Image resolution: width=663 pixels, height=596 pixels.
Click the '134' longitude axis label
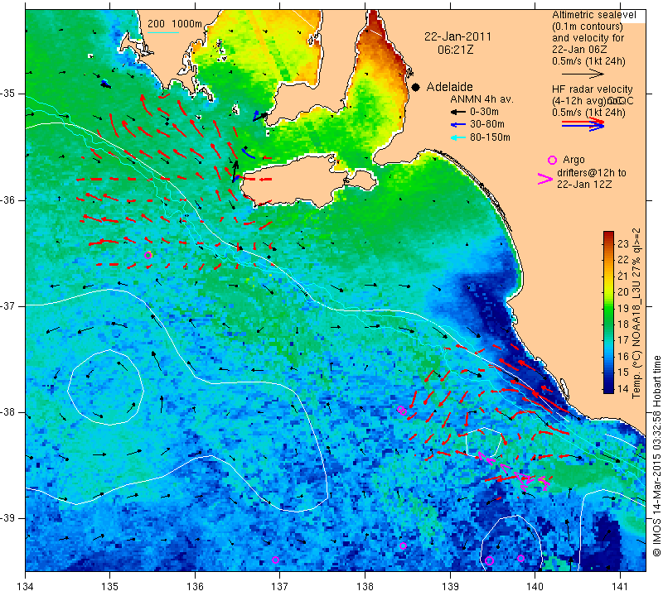pyautogui.click(x=26, y=587)
